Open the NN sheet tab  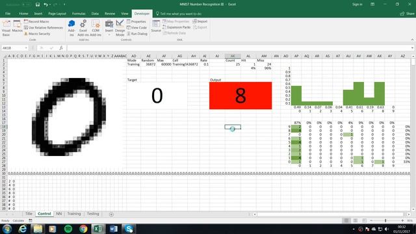[x=58, y=214]
